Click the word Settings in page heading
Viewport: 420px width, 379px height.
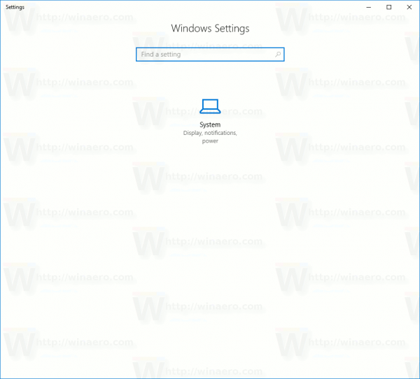232,29
